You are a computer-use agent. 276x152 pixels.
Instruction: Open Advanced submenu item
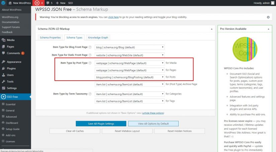pyautogui.click(x=11, y=117)
